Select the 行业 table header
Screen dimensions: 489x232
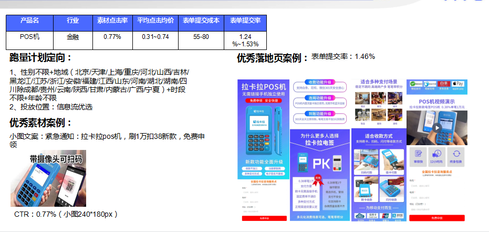[x=73, y=23]
